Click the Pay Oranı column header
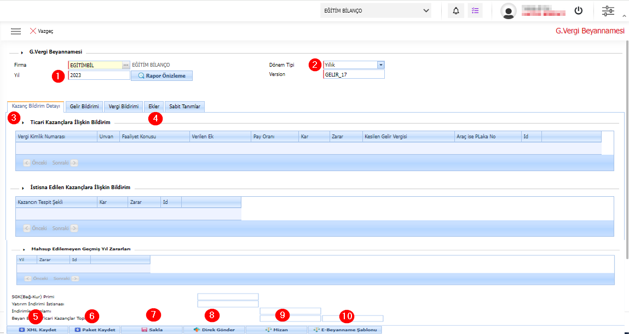Screen dimensions: 629x334 [275, 137]
